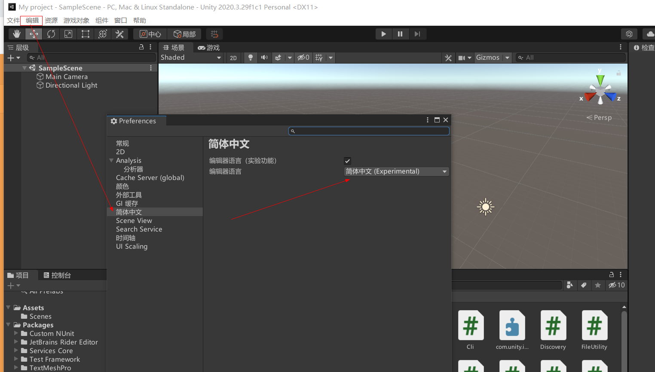
Task: Select the Hand pan tool
Action: tap(16, 34)
